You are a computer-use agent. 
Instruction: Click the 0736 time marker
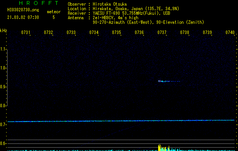pyautogui.click(x=139, y=32)
